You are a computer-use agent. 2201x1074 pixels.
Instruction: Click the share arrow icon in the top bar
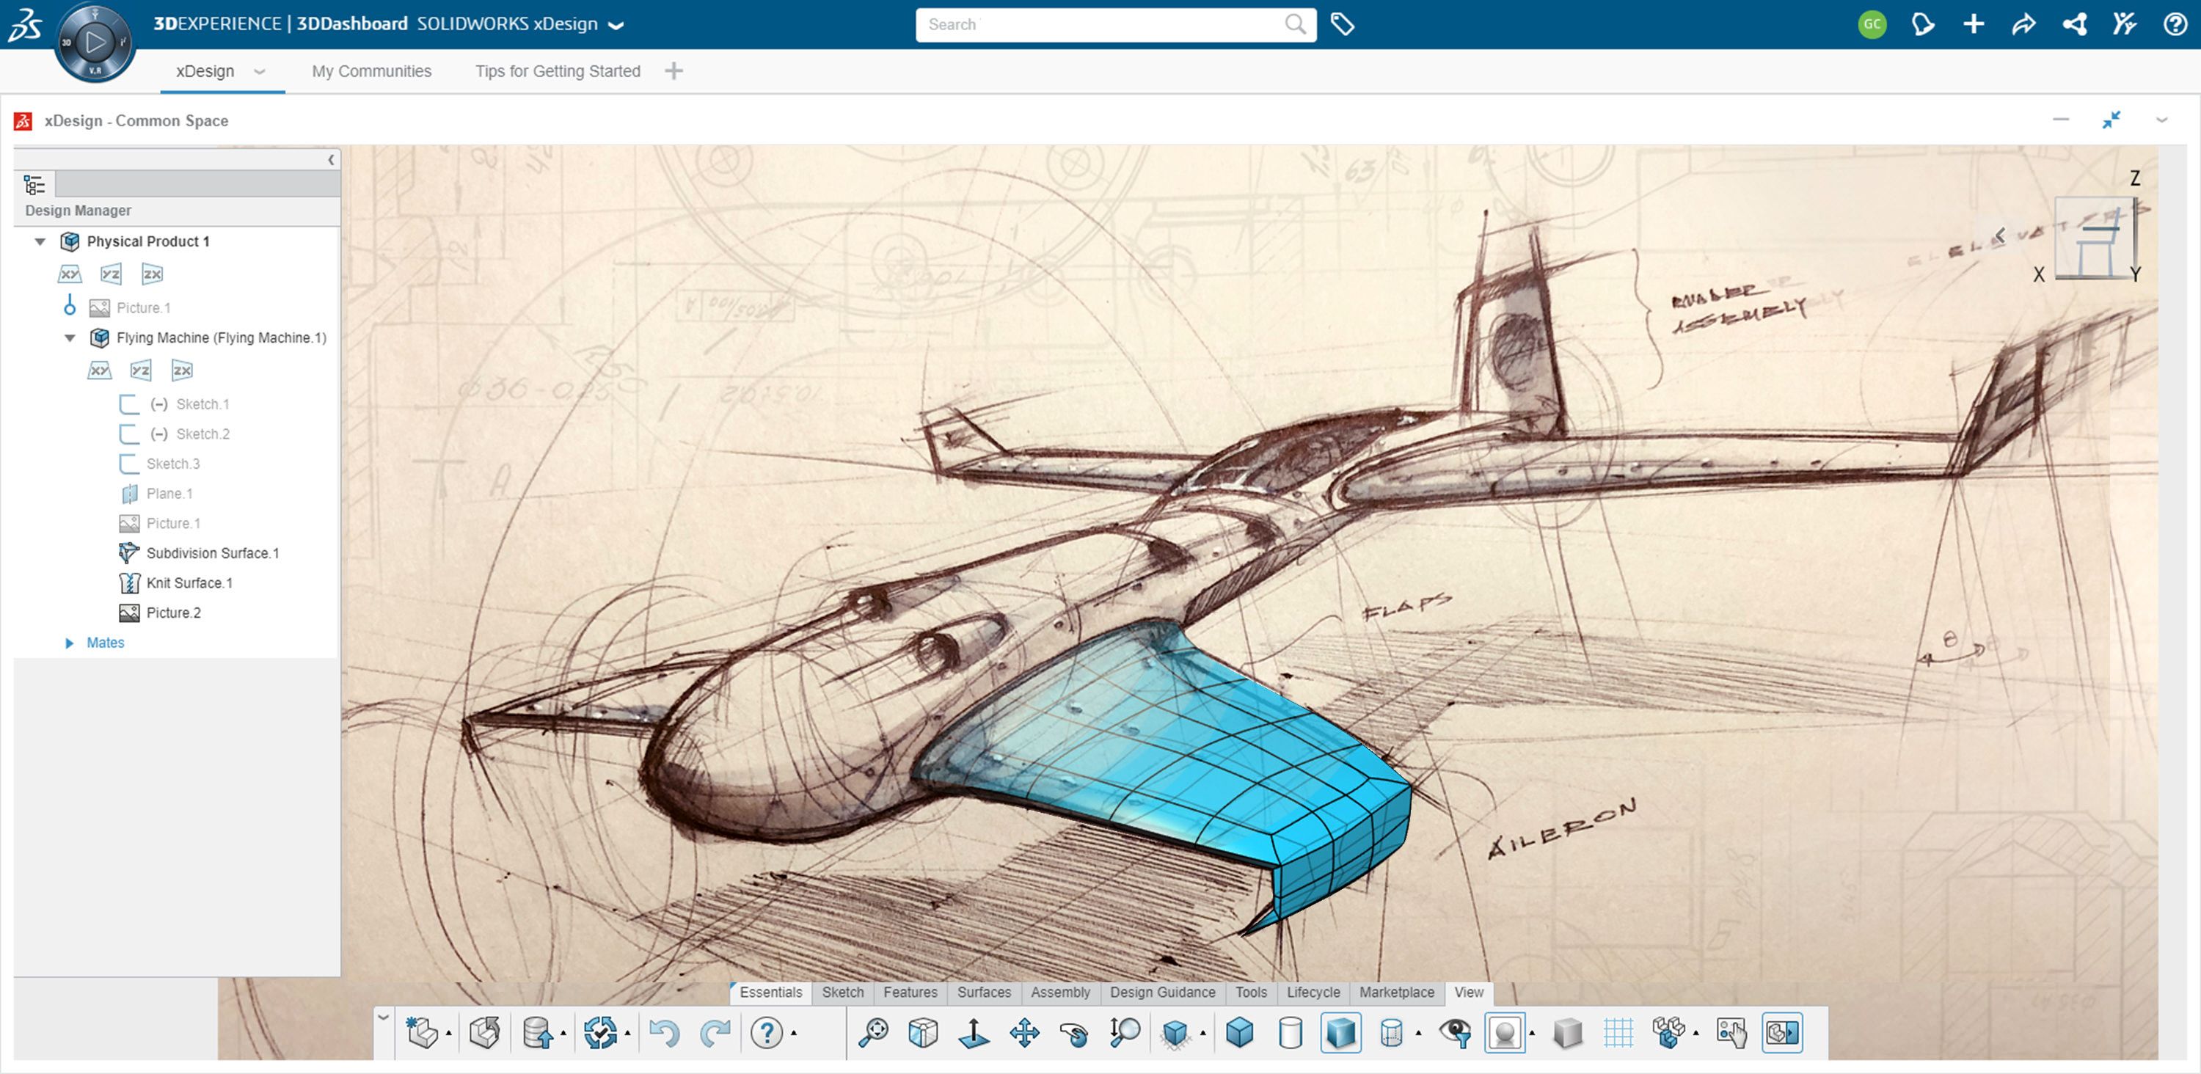2023,24
